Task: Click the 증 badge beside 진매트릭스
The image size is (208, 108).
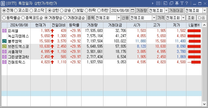Action: click(4, 62)
